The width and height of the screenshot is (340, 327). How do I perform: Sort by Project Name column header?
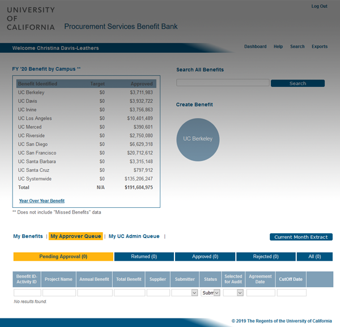58,279
